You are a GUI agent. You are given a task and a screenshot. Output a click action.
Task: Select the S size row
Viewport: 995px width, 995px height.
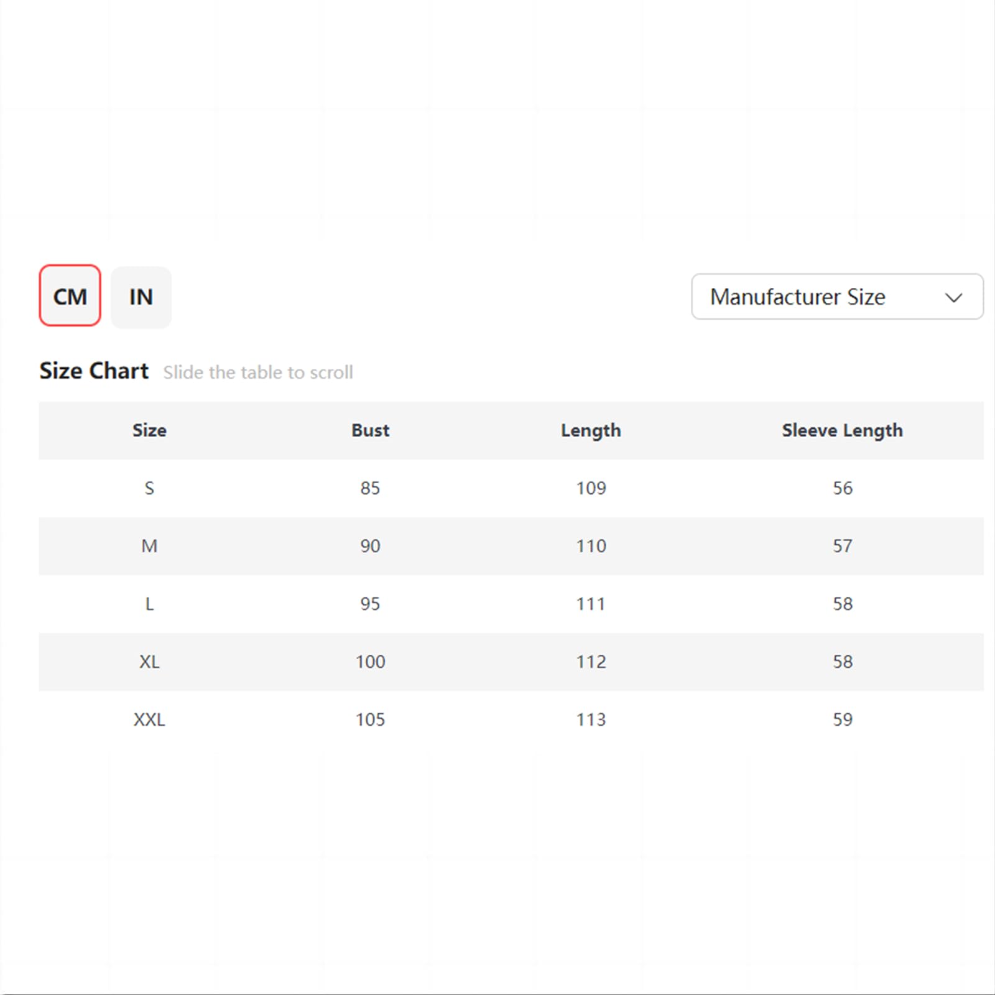511,488
